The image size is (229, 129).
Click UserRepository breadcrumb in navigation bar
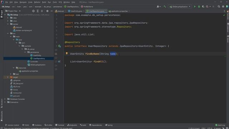72,6
